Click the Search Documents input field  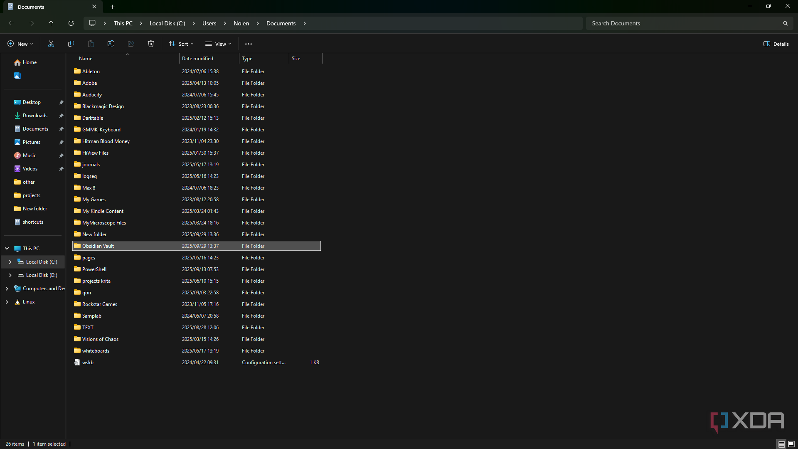pyautogui.click(x=684, y=23)
